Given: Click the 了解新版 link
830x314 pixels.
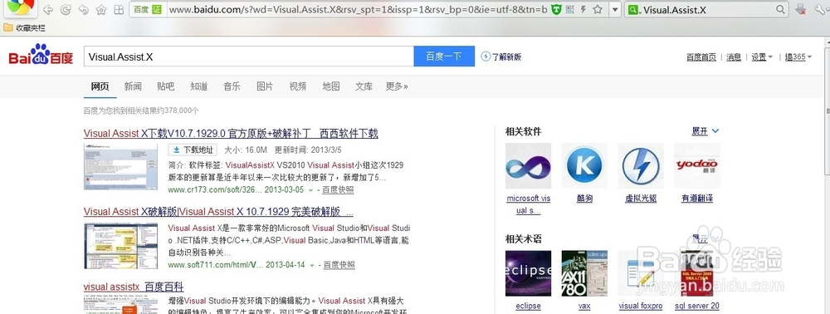Looking at the screenshot, I should [501, 56].
